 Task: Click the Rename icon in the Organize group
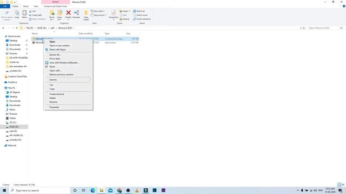(x=76, y=13)
